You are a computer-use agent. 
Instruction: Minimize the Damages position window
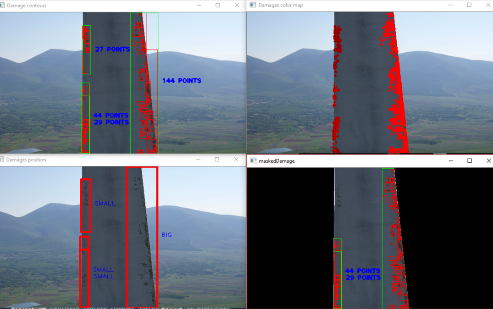(198, 160)
